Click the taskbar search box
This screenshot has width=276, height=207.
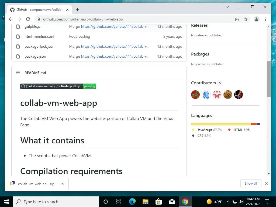pos(56,202)
